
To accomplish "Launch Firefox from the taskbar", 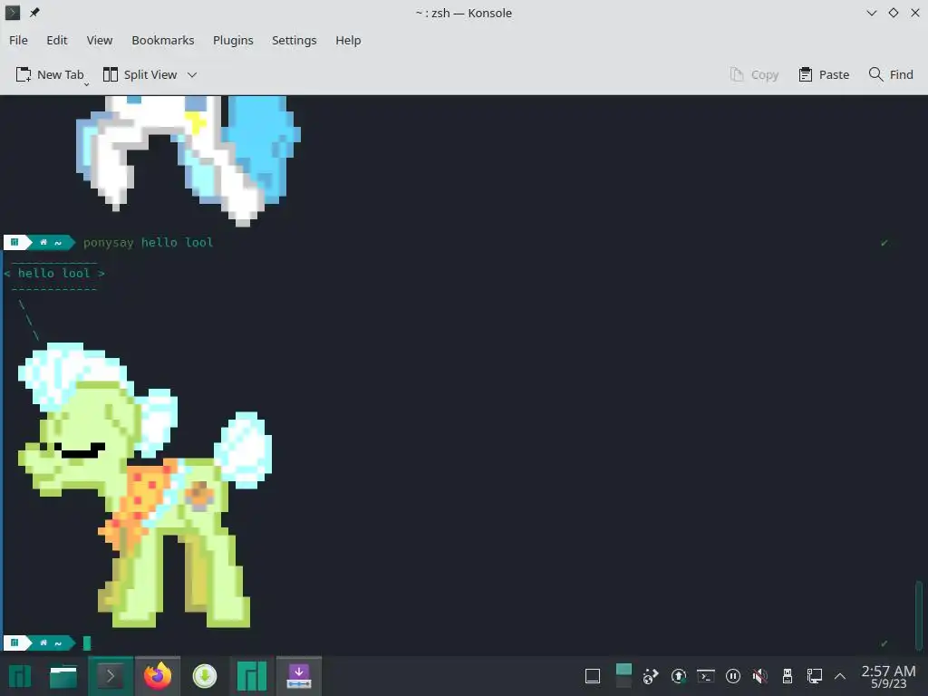I will (158, 676).
